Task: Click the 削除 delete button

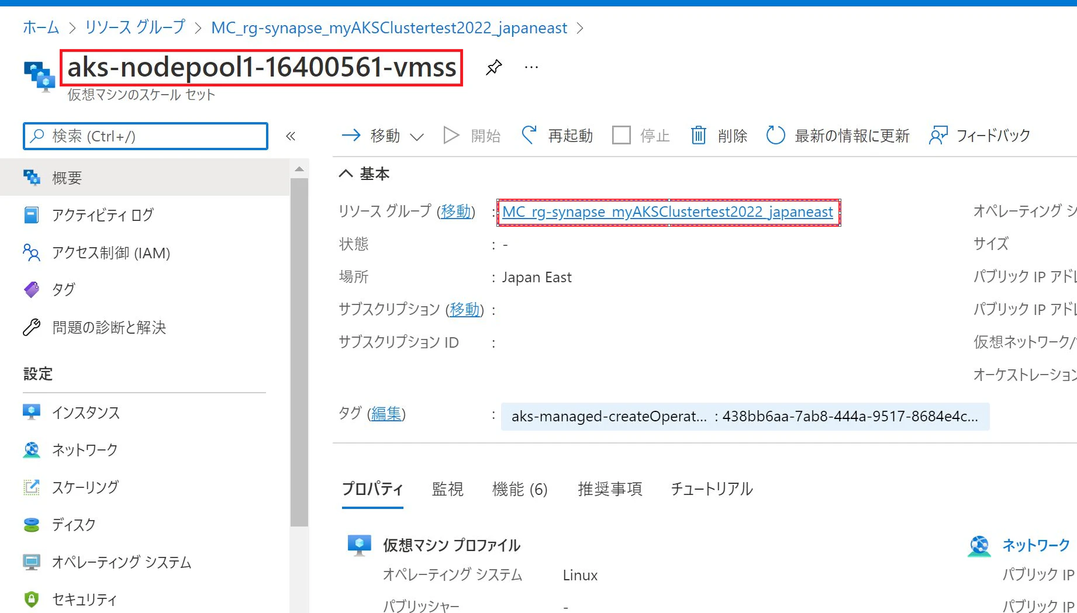Action: [719, 136]
